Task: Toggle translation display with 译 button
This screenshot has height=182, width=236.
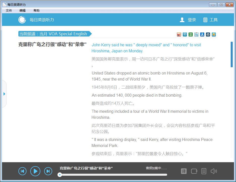Action: [184, 171]
